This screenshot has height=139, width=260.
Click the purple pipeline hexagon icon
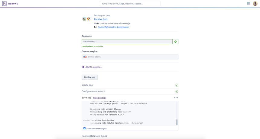pos(83,67)
